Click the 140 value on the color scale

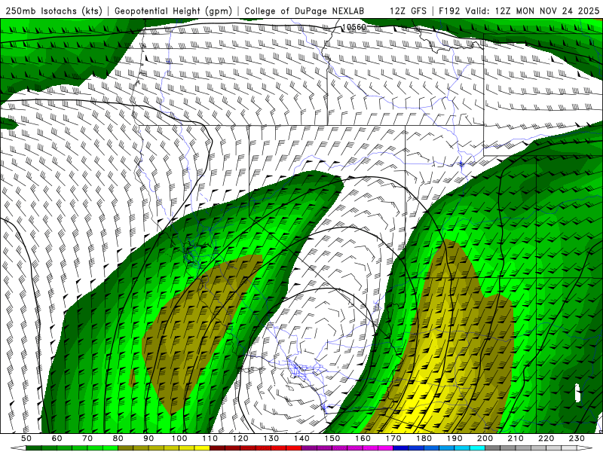point(301,438)
